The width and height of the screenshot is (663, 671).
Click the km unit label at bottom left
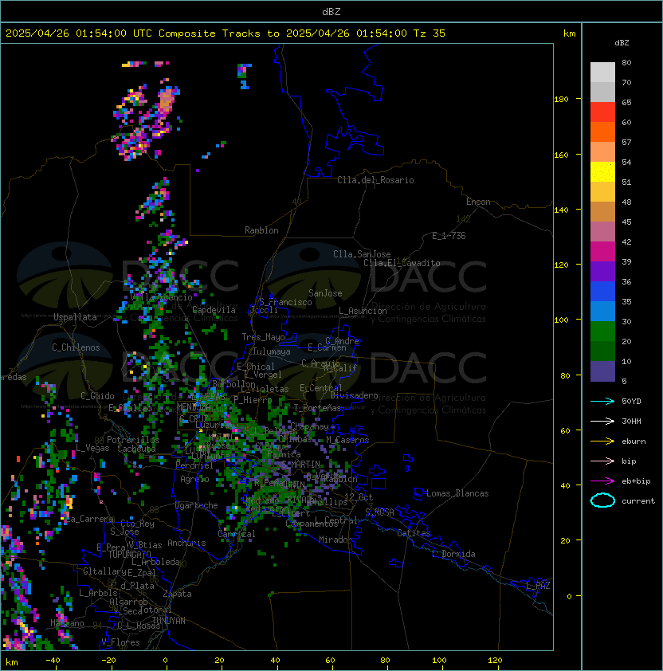click(11, 663)
